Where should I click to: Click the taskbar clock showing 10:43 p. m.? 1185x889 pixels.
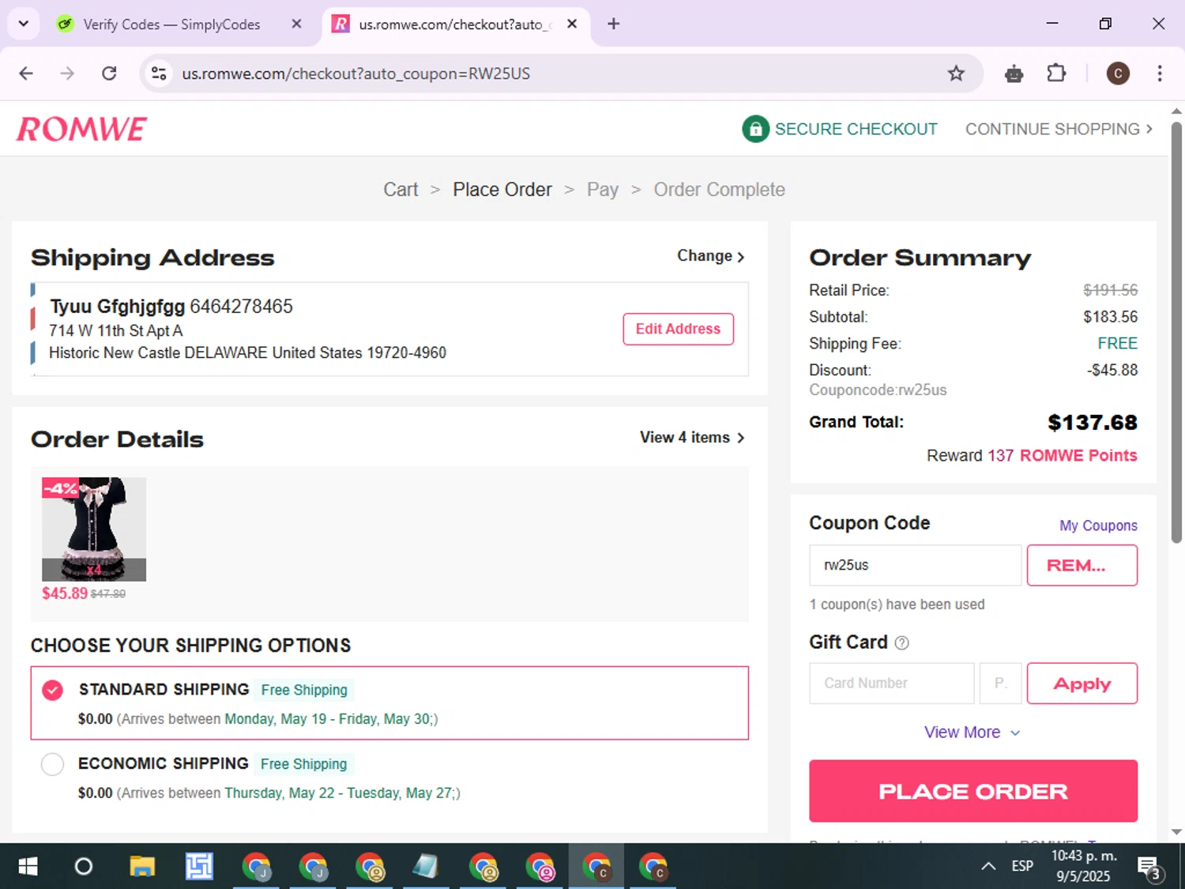coord(1083,866)
